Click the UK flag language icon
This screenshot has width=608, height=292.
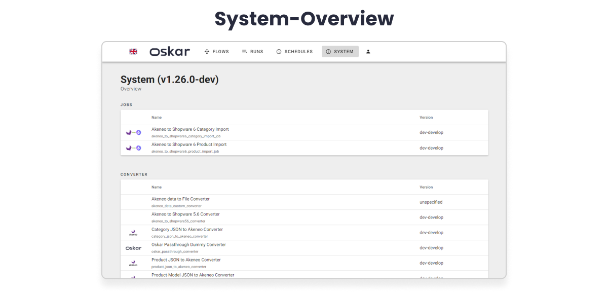(134, 52)
